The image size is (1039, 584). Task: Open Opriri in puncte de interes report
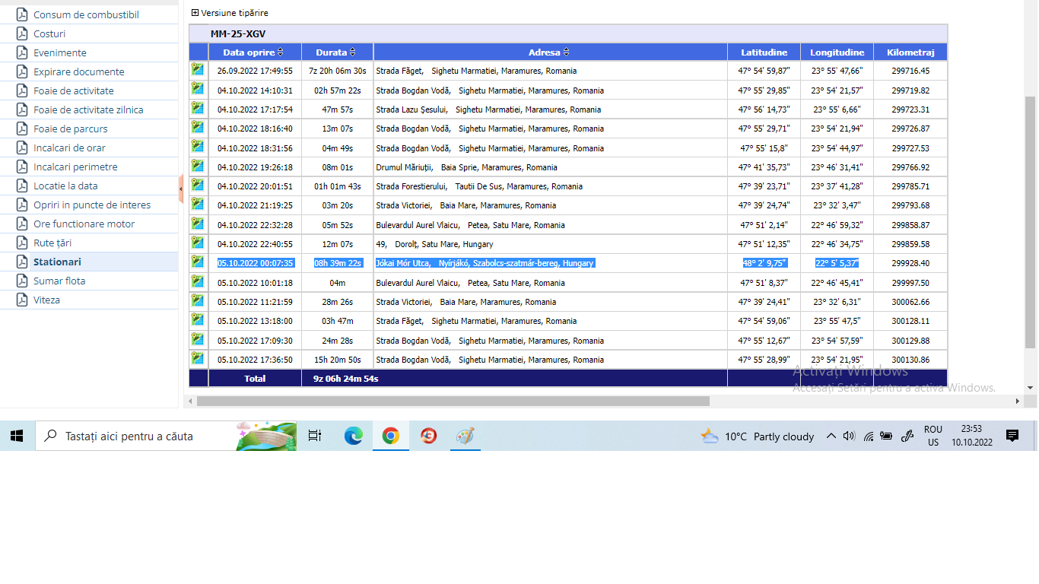pyautogui.click(x=91, y=205)
